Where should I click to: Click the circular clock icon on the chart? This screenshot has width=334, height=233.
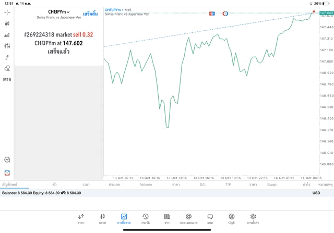pos(225,14)
